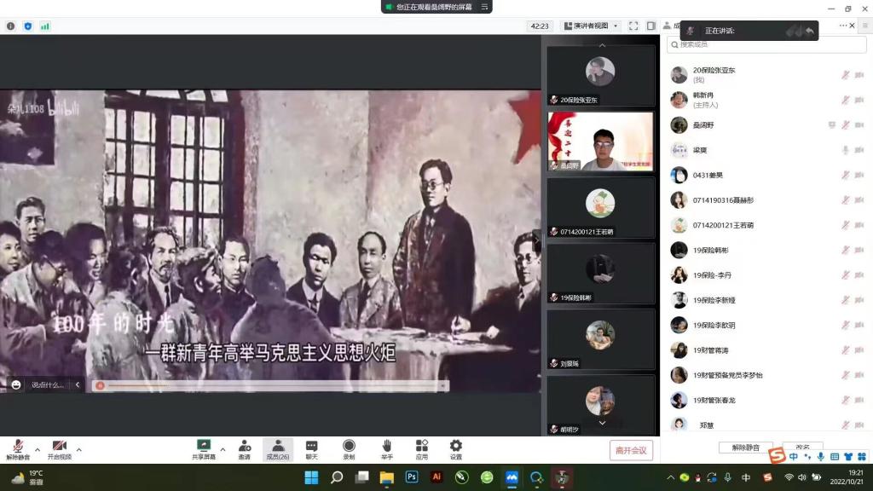This screenshot has height=491, width=873.
Task: Open meeting 设置 (Settings)
Action: pos(456,449)
